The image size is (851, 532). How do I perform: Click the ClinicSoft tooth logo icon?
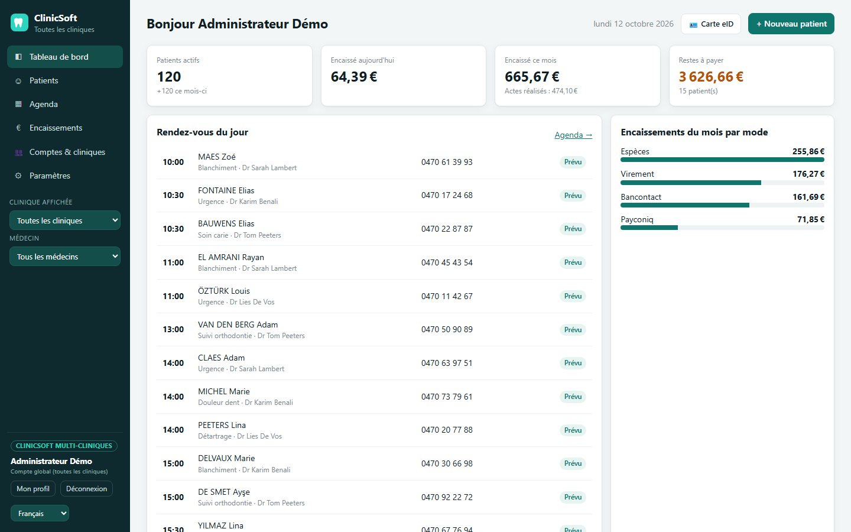point(20,23)
